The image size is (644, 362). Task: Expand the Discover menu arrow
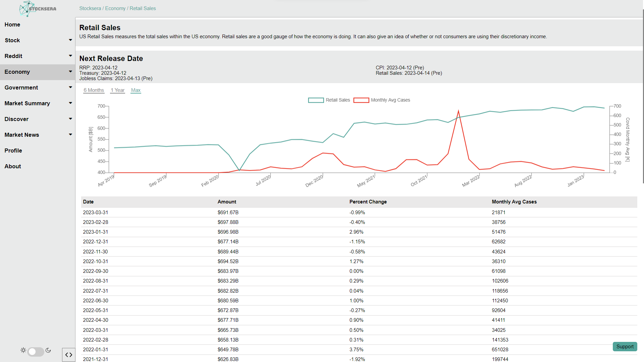(x=70, y=119)
